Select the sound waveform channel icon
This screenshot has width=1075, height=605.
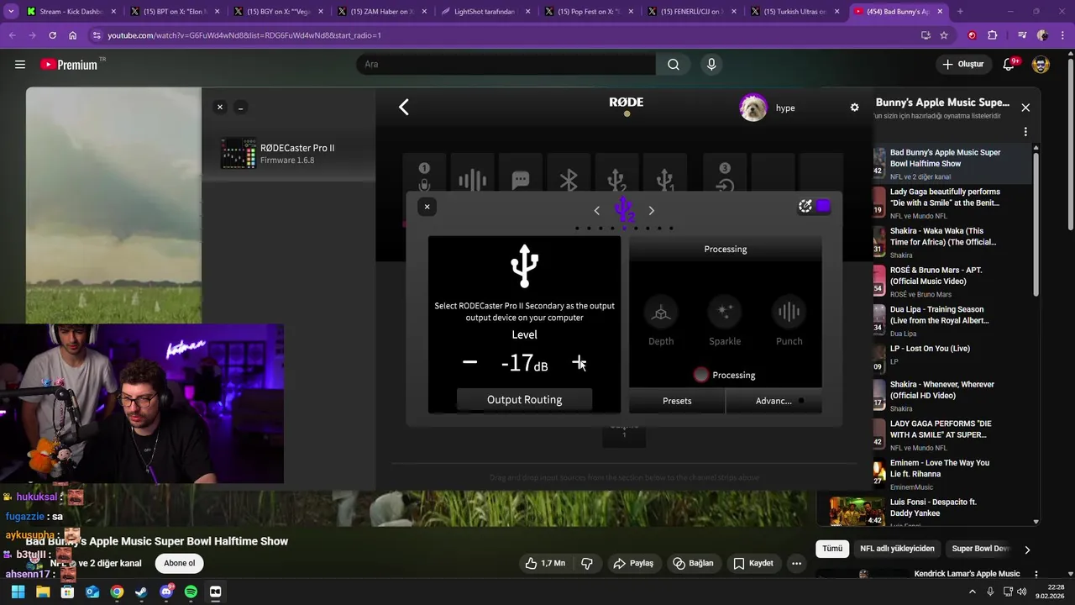[472, 179]
